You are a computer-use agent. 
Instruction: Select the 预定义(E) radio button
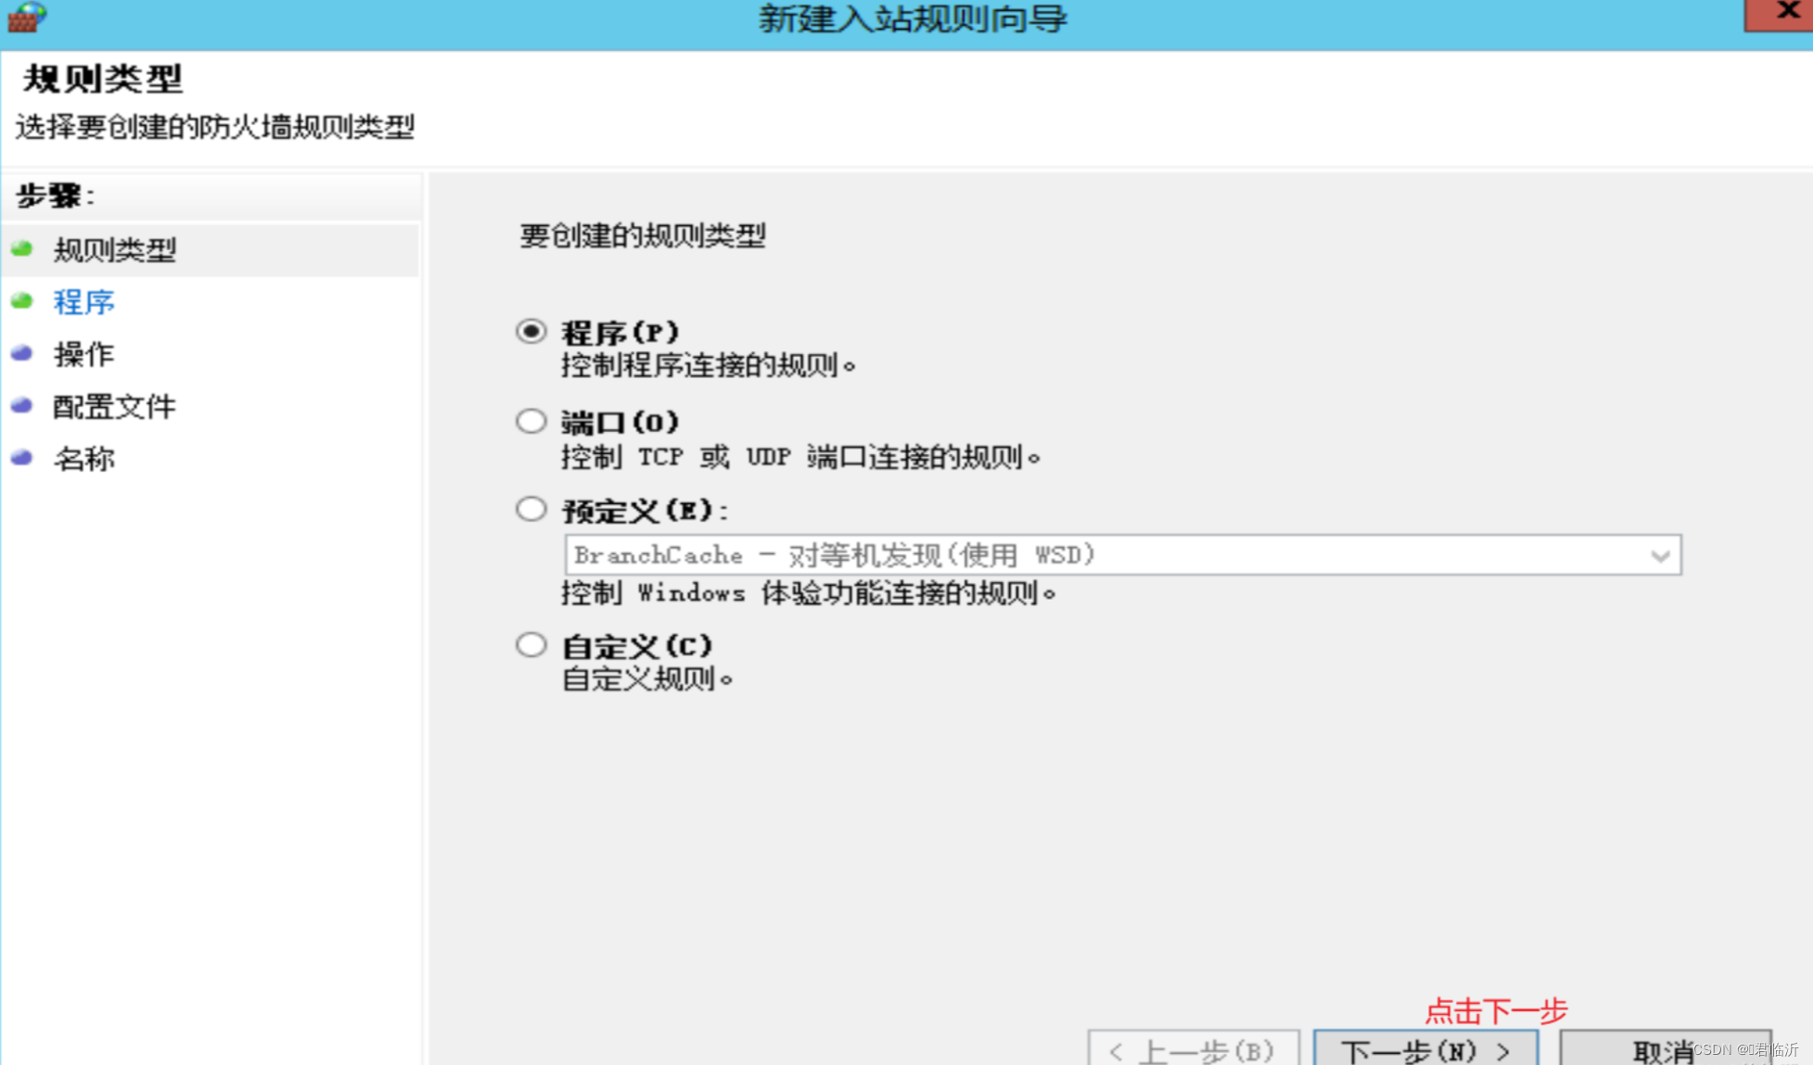point(531,509)
